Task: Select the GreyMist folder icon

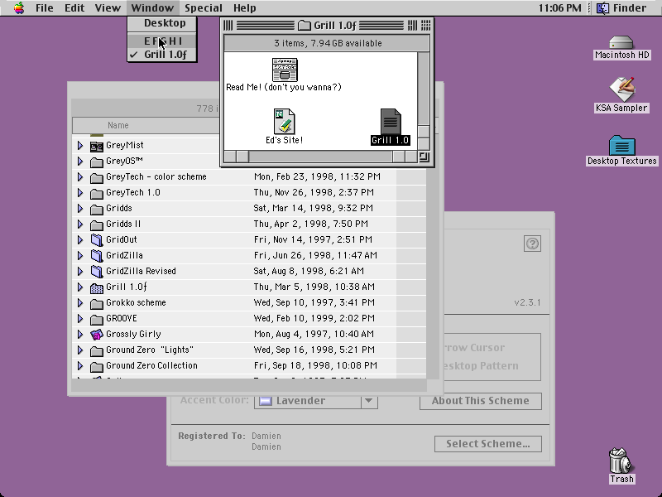Action: tap(97, 146)
